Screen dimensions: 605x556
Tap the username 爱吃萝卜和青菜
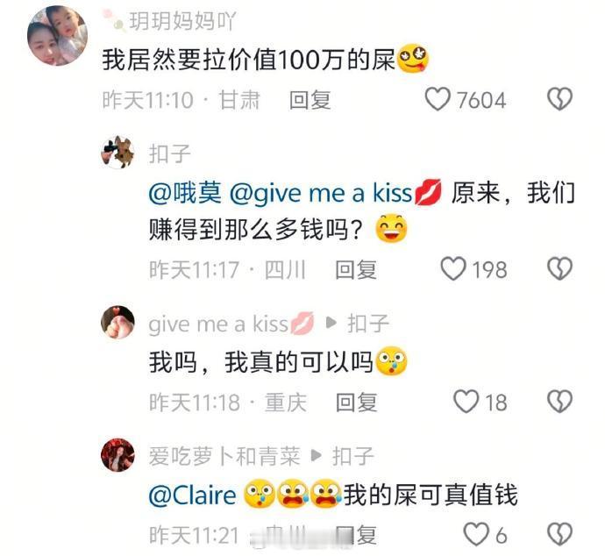click(x=224, y=456)
